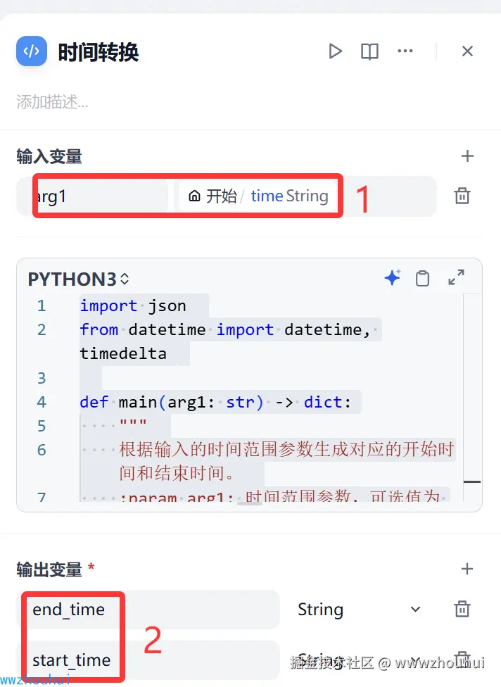Open the end_time type String dropdown
This screenshot has width=501, height=687.
click(359, 610)
